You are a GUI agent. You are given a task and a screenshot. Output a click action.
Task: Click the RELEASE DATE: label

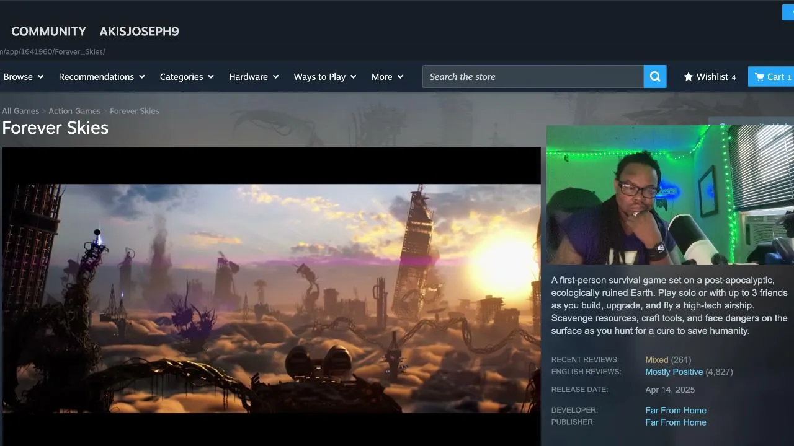[579, 390]
